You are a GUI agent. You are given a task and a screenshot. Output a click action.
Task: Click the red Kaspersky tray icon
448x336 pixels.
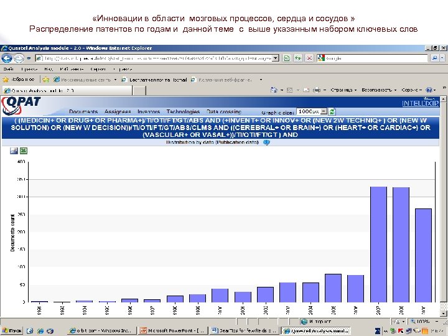coord(401,331)
